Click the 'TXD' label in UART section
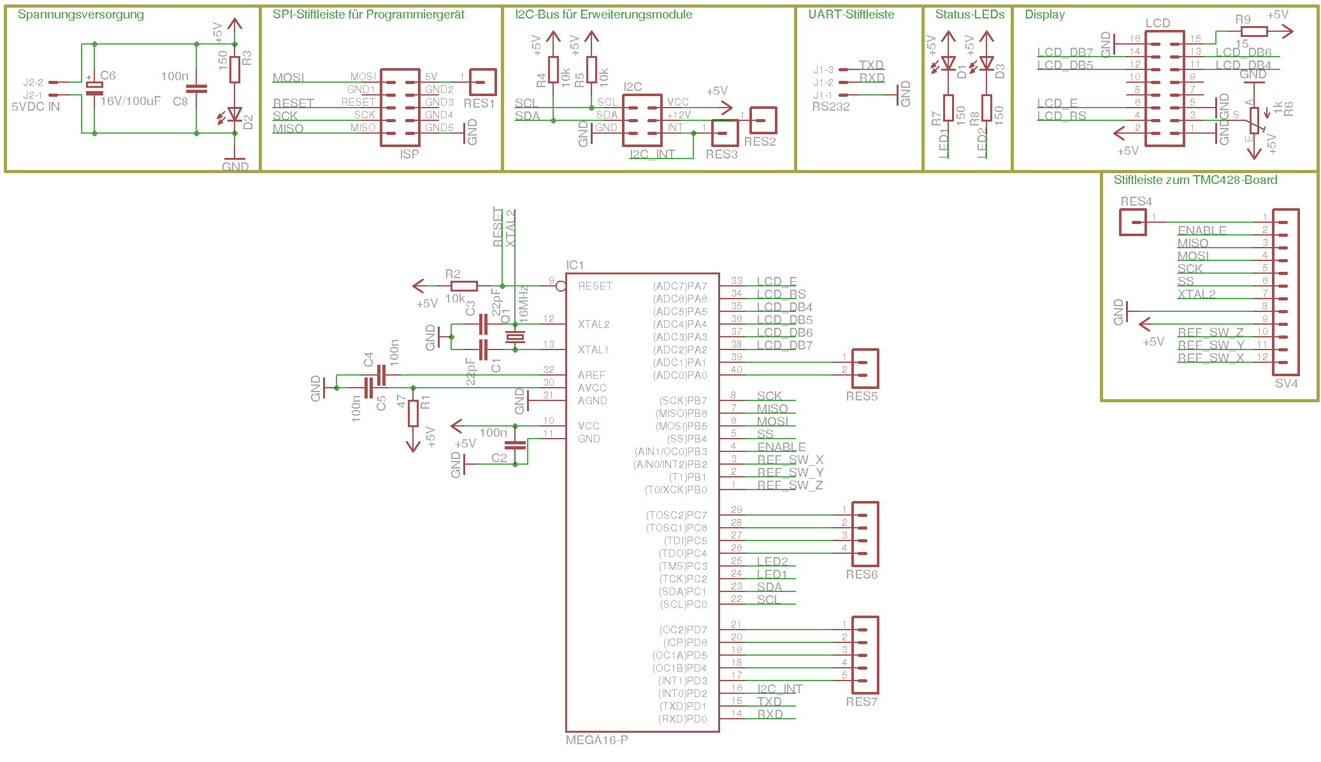The image size is (1321, 762). click(871, 65)
